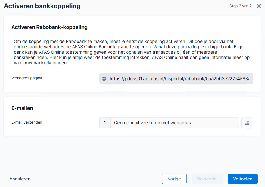Click the 'rabobank' part of the URL
The height and width of the screenshot is (187, 265).
[195, 79]
